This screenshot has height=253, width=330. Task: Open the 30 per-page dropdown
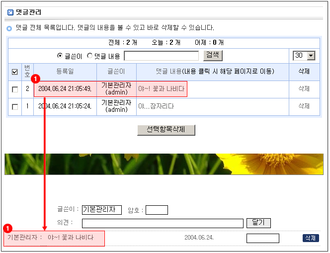point(305,56)
